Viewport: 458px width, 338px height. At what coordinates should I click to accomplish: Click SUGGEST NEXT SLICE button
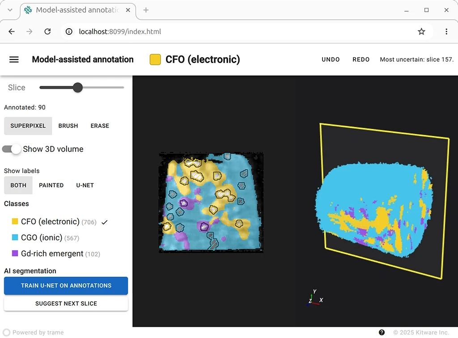66,304
